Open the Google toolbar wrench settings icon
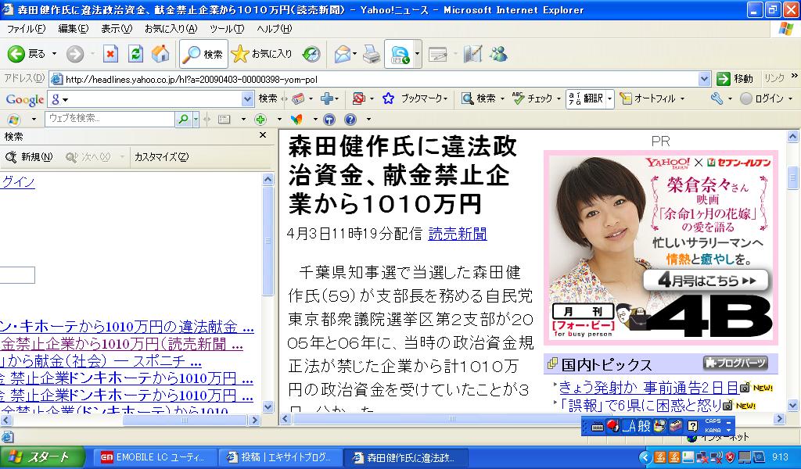This screenshot has height=469, width=801. coord(717,98)
